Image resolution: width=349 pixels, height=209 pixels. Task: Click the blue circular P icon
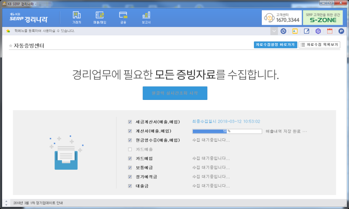pos(341,31)
